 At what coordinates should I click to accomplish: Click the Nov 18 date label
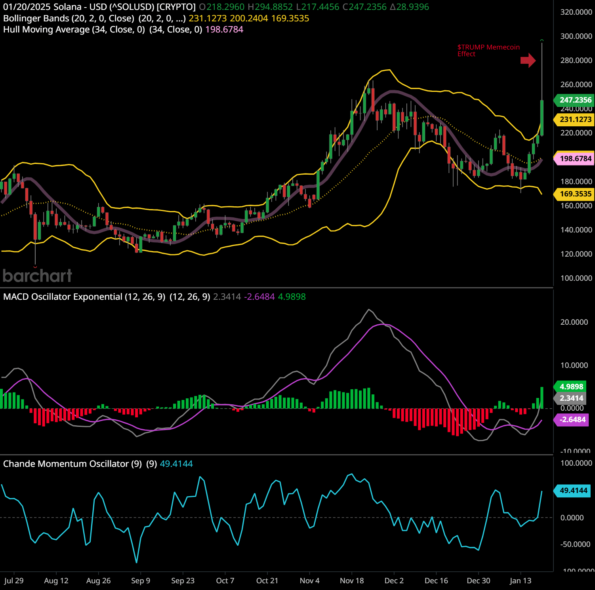[352, 580]
